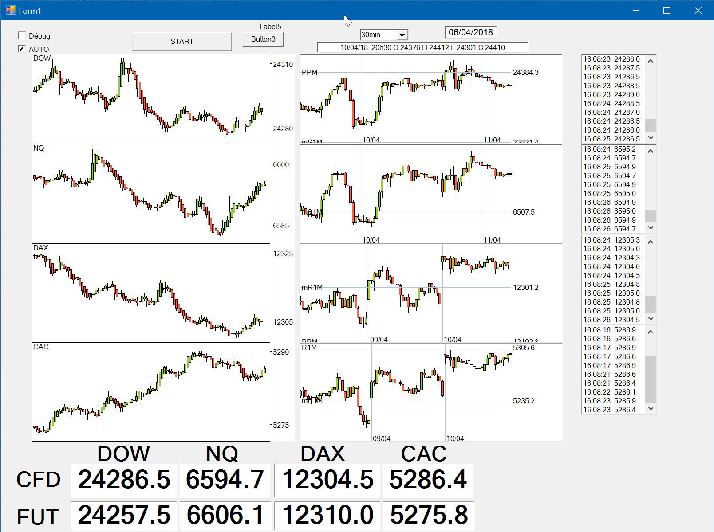Click the NQ tick list scrollbar thumb
Viewport: 714px width, 532px height.
coord(651,216)
